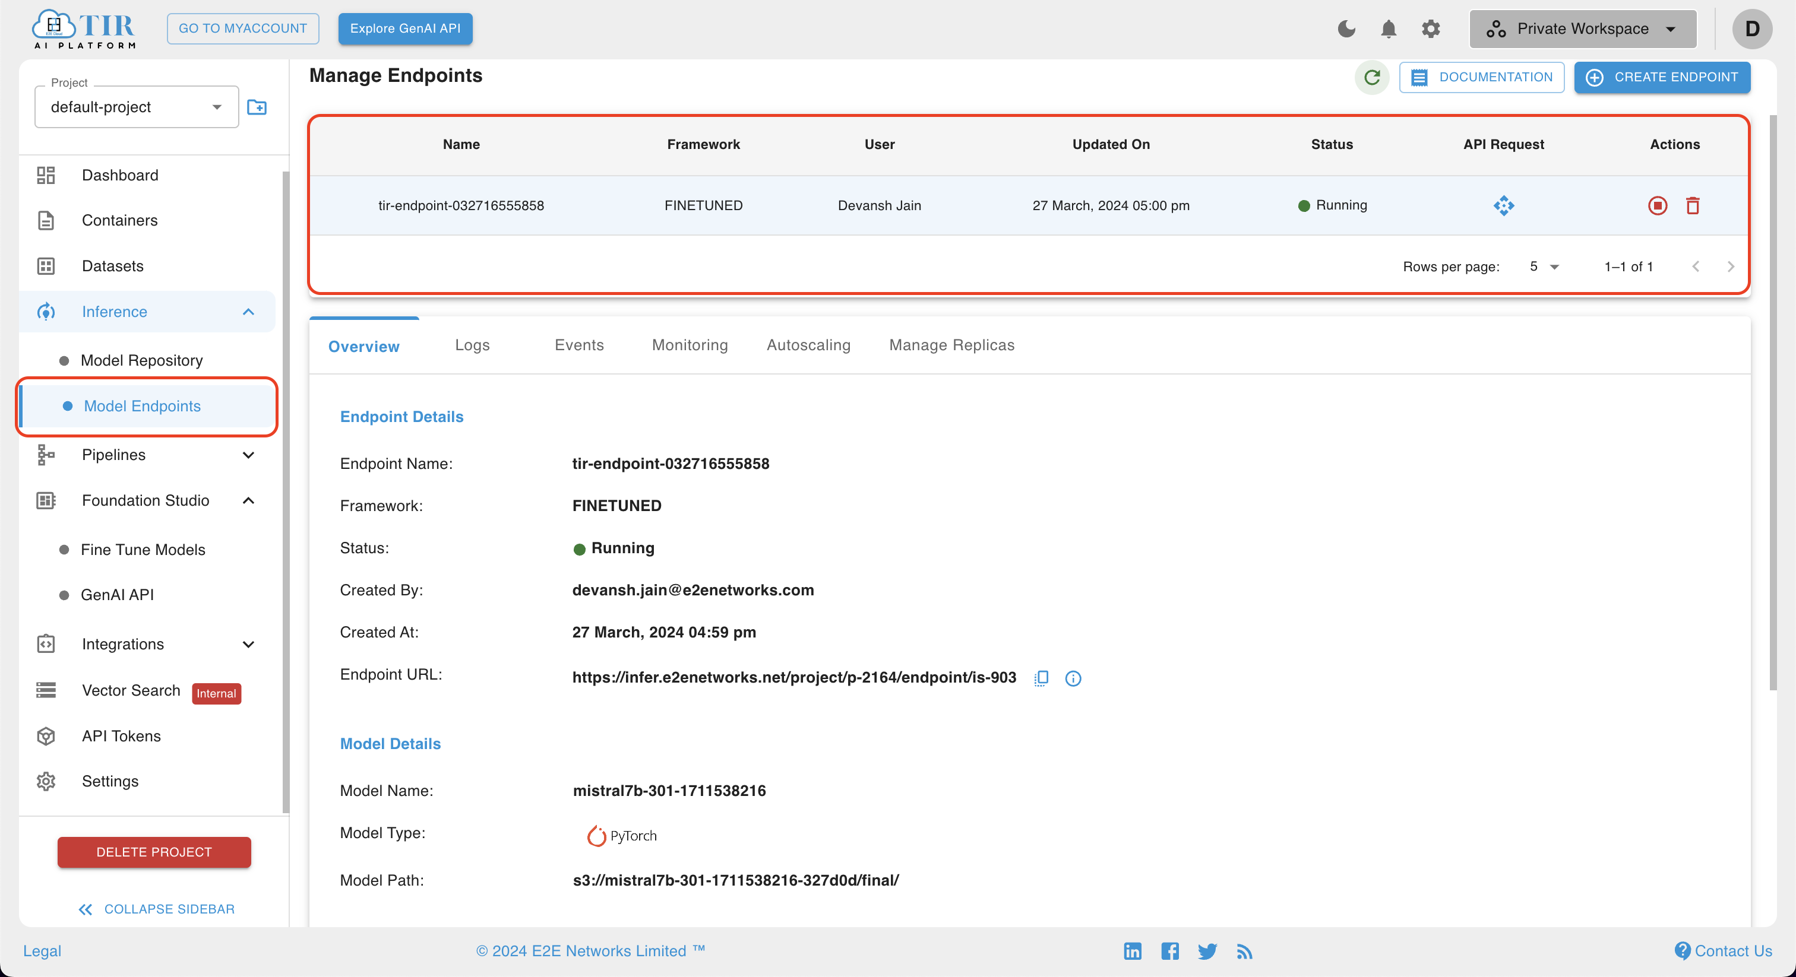Image resolution: width=1796 pixels, height=977 pixels.
Task: Open Twitter footer icon
Action: 1207,950
